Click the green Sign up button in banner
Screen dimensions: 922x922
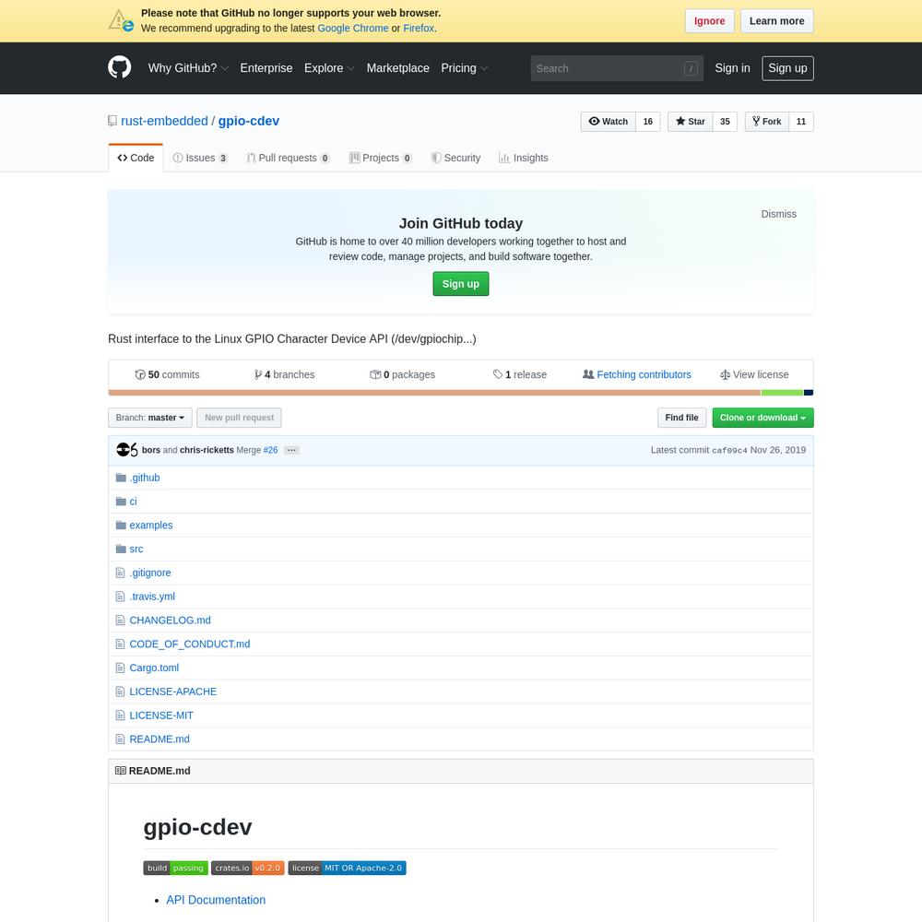(461, 284)
